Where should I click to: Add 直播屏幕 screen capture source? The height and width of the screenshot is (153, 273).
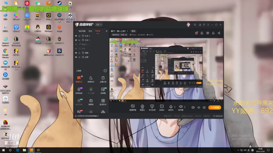tap(133, 107)
